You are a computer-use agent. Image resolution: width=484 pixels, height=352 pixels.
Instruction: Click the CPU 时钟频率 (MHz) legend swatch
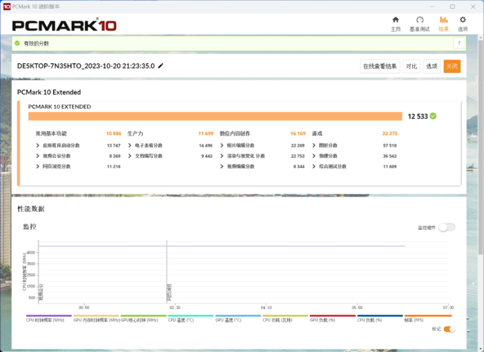[49, 316]
